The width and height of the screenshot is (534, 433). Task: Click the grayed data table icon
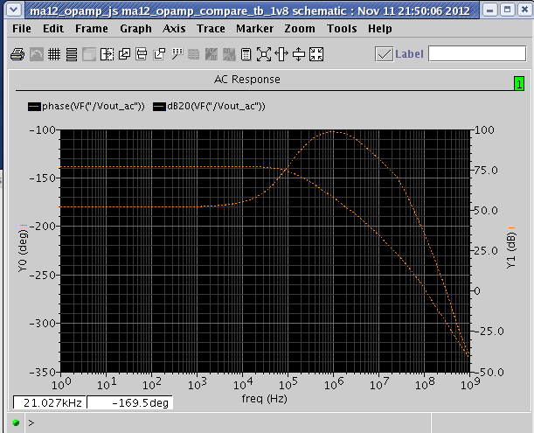[193, 54]
